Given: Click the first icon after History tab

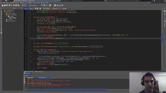Looking at the screenshot, I should pos(36,9).
